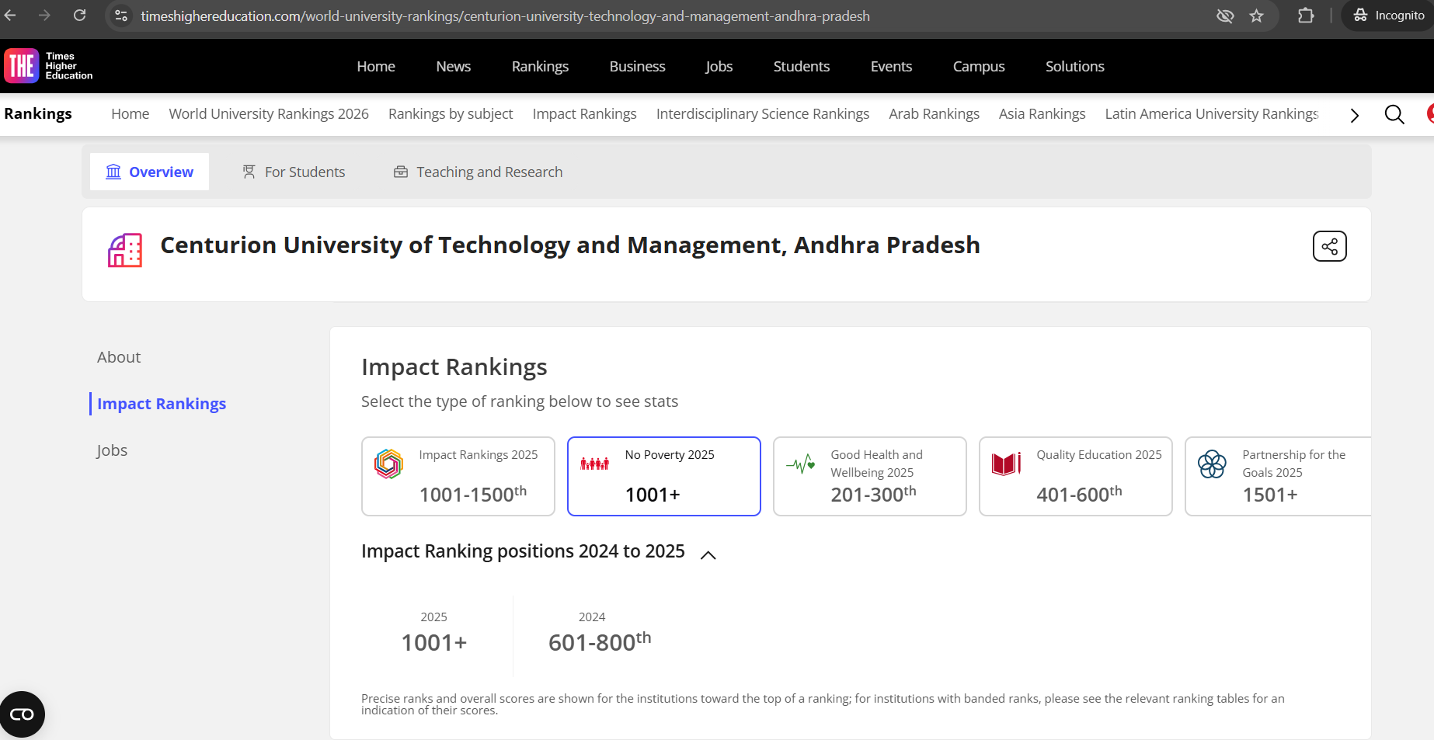This screenshot has height=740, width=1434.
Task: Click the accessibility widget icon at bottom left
Action: (22, 714)
